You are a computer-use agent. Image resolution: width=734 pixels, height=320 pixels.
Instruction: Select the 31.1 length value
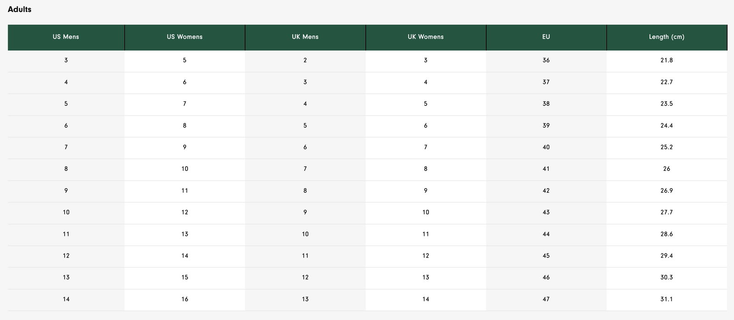point(667,299)
